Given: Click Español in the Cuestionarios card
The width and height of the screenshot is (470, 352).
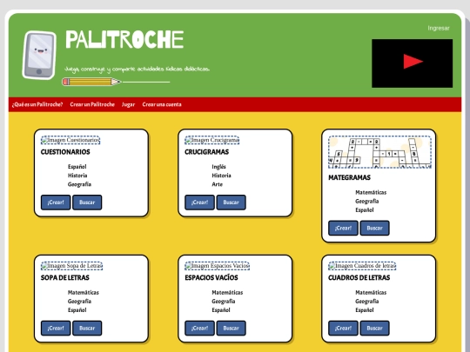Looking at the screenshot, I should pyautogui.click(x=77, y=167).
